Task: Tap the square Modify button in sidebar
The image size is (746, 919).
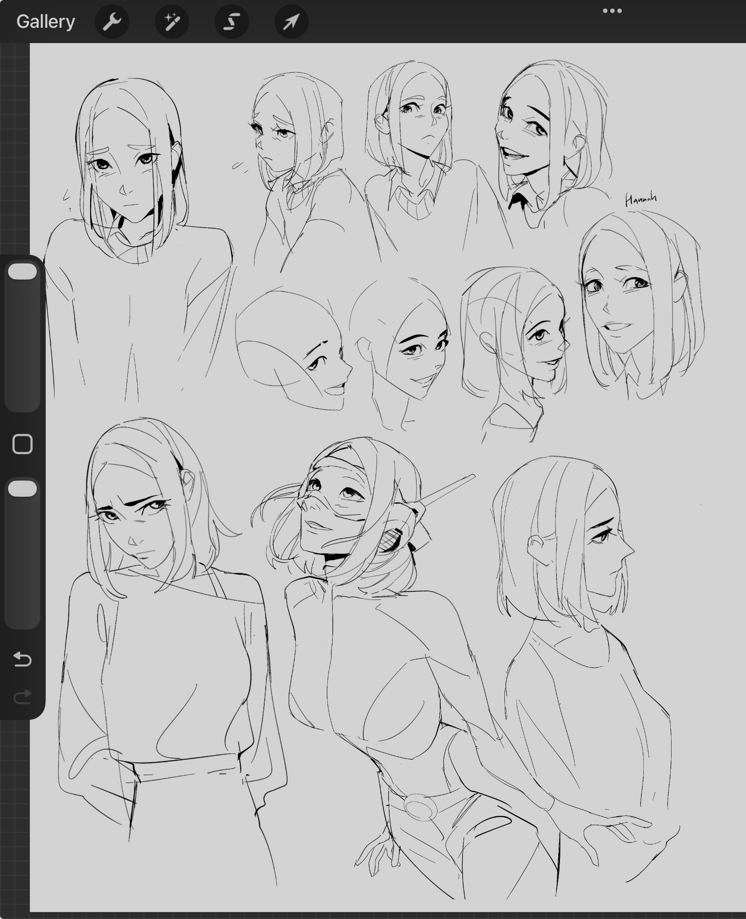Action: point(22,444)
